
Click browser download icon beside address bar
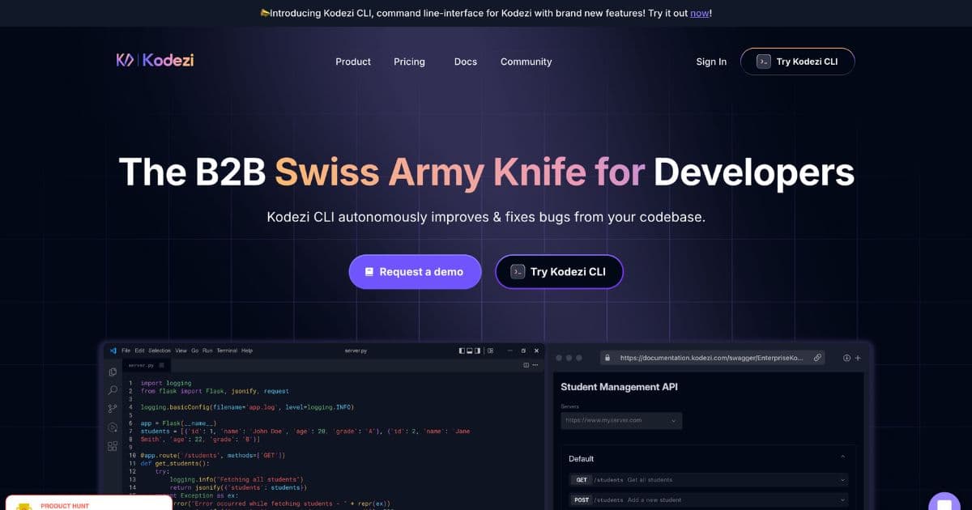(846, 358)
